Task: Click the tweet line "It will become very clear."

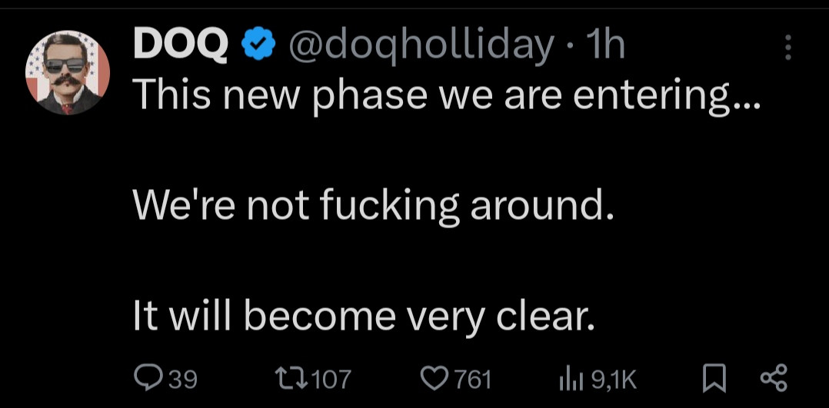Action: tap(365, 316)
